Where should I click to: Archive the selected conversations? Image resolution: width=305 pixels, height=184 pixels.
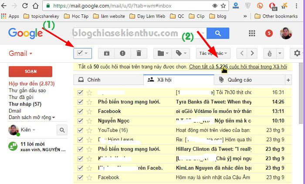(106, 53)
